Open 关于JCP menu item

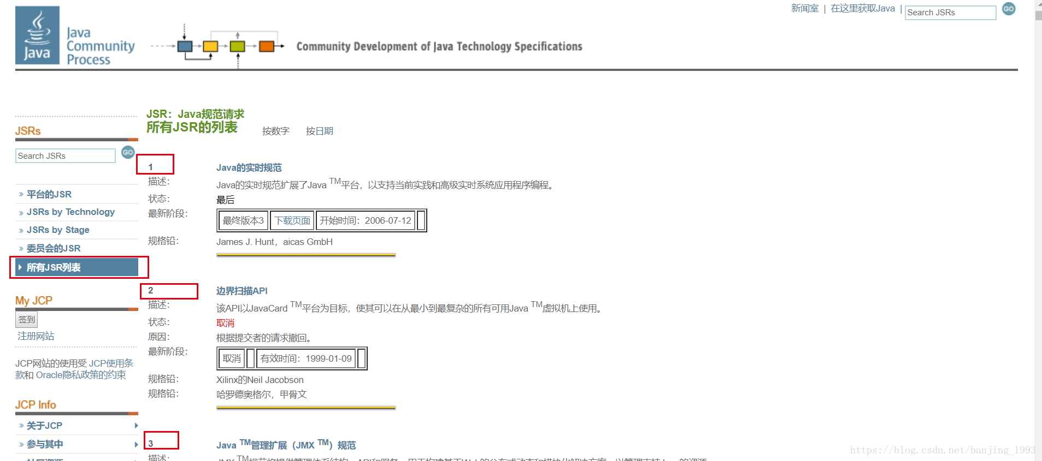pos(44,426)
